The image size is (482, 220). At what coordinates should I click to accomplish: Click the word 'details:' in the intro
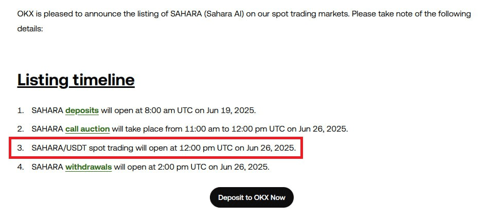(x=30, y=29)
